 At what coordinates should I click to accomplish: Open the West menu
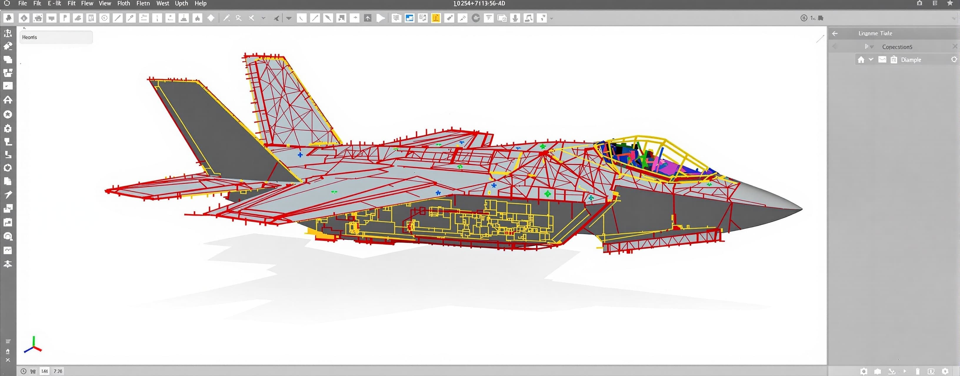point(162,3)
